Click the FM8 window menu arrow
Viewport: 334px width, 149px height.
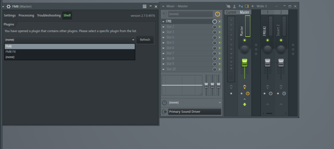3,7
